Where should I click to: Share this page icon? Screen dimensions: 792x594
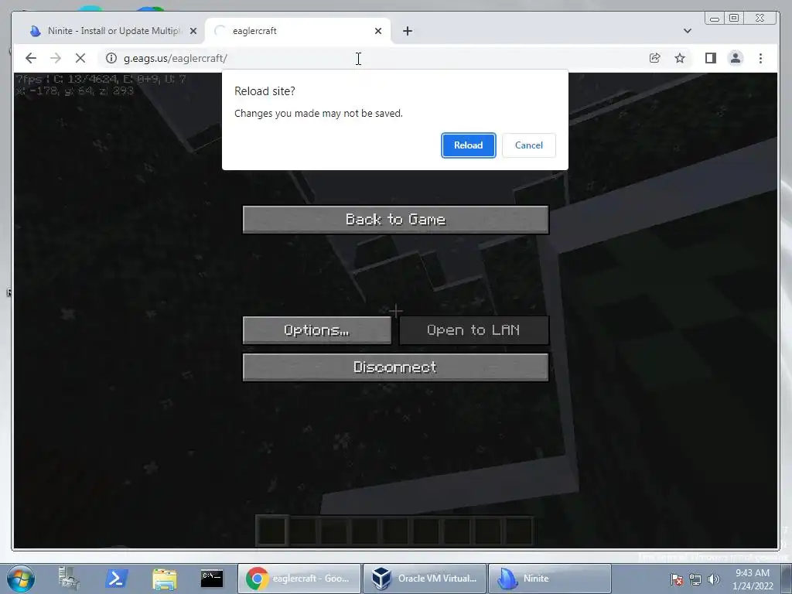tap(654, 58)
